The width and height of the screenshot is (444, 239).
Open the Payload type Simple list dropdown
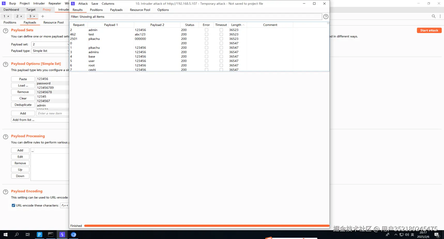[50, 51]
